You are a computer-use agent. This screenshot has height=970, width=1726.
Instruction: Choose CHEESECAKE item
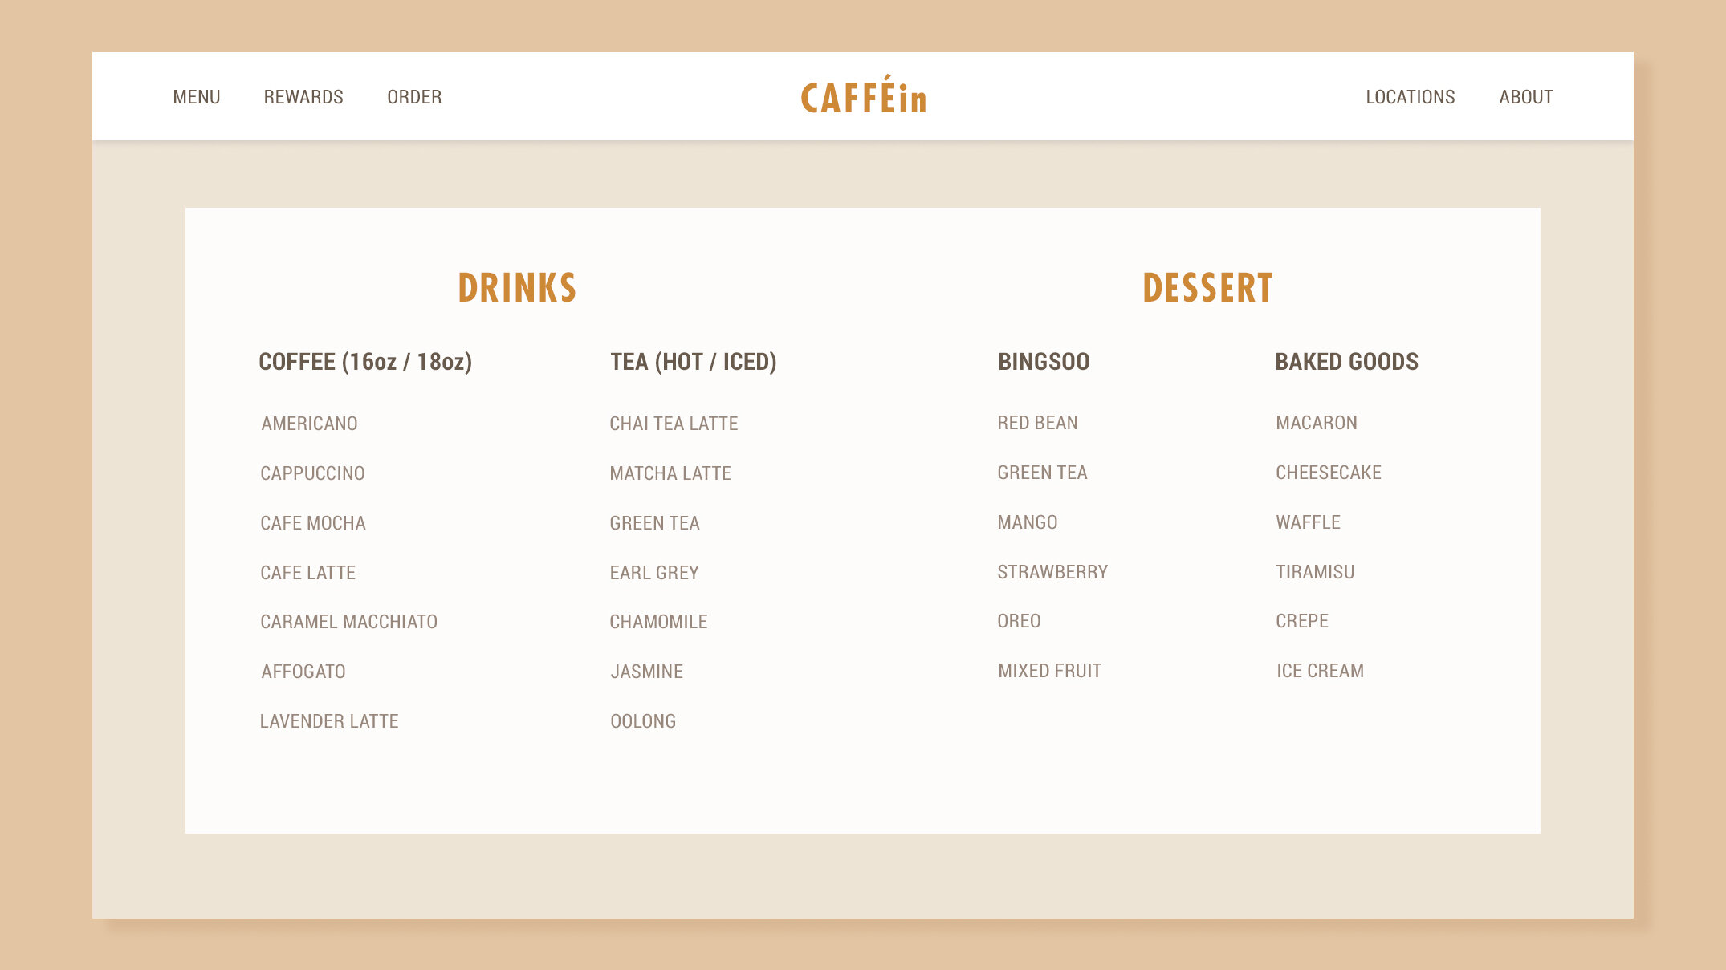click(x=1329, y=473)
